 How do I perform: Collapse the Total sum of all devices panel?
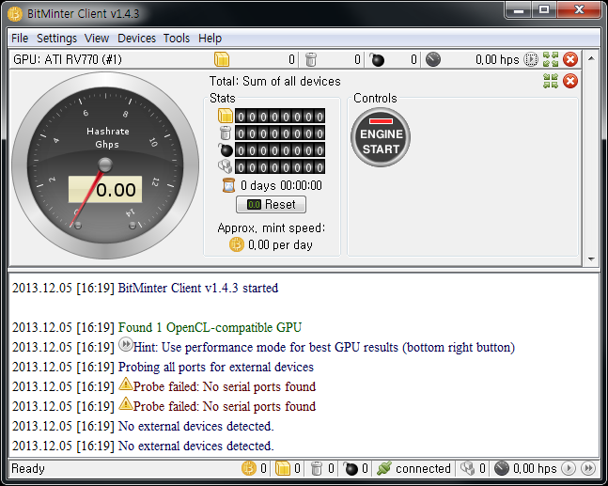pyautogui.click(x=551, y=81)
